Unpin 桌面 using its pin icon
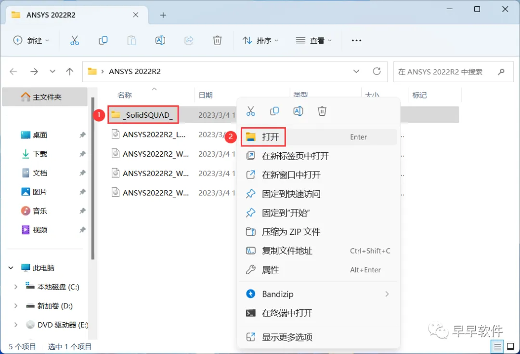Image resolution: width=520 pixels, height=354 pixels. tap(82, 135)
